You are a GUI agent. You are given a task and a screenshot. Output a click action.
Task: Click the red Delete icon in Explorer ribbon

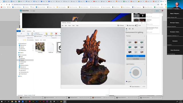point(56,34)
